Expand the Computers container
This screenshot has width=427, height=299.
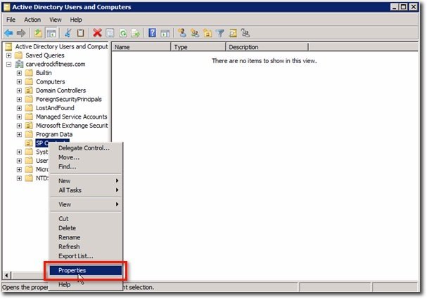tap(19, 82)
